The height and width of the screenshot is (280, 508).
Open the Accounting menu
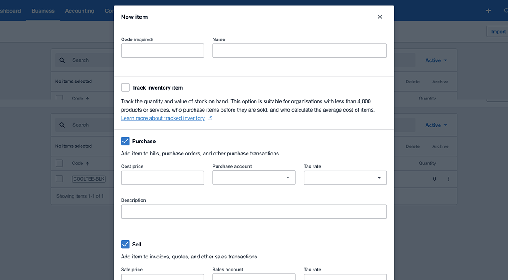(x=80, y=11)
